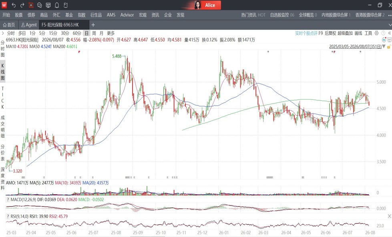Switch to the Agent tab
392x237 pixels.
pyautogui.click(x=29, y=25)
